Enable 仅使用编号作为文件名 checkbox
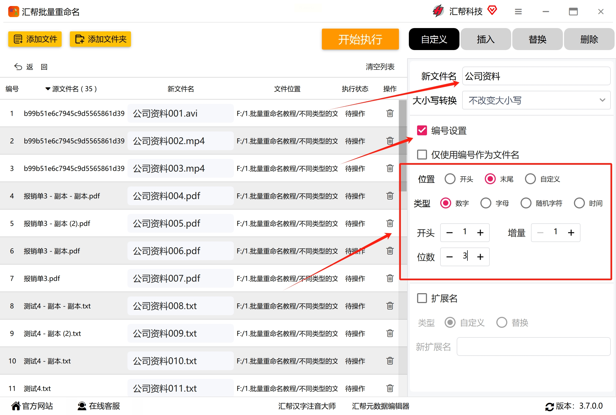The width and height of the screenshot is (616, 415). click(422, 155)
